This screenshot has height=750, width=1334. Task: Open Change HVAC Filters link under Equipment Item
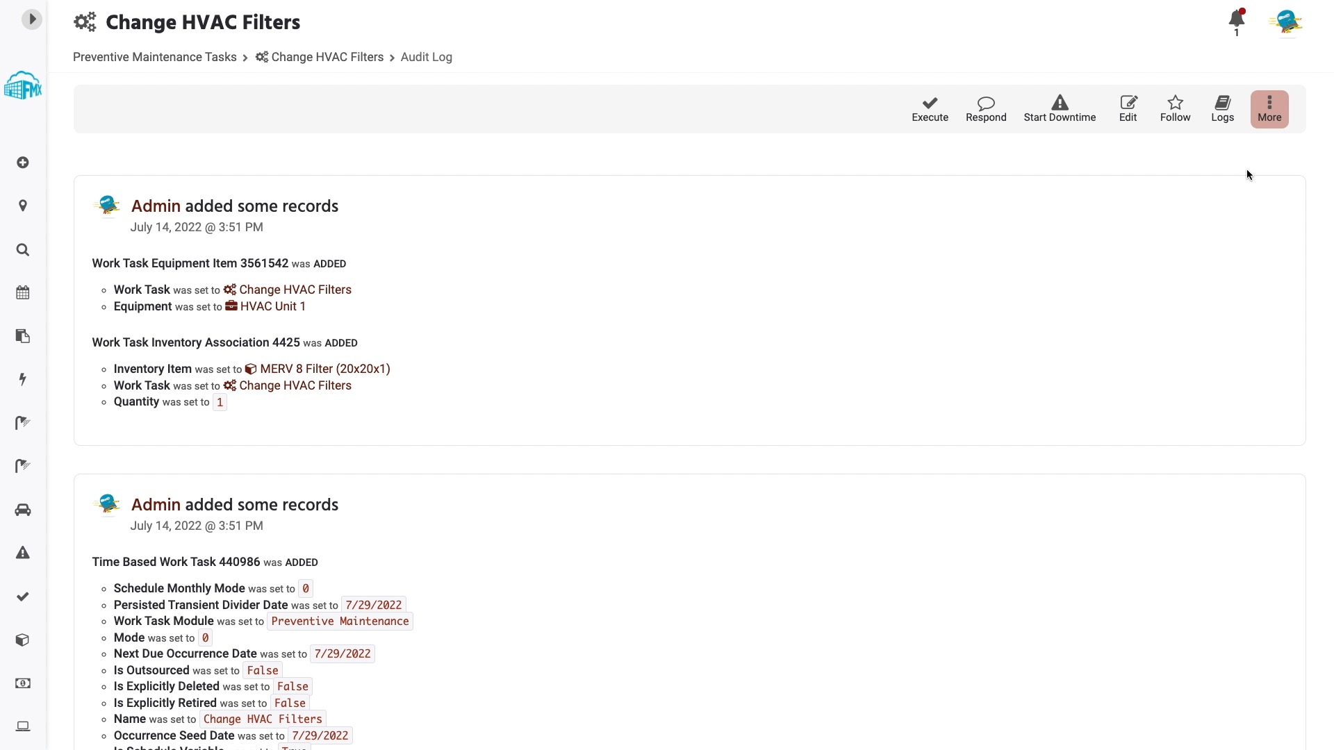click(288, 290)
